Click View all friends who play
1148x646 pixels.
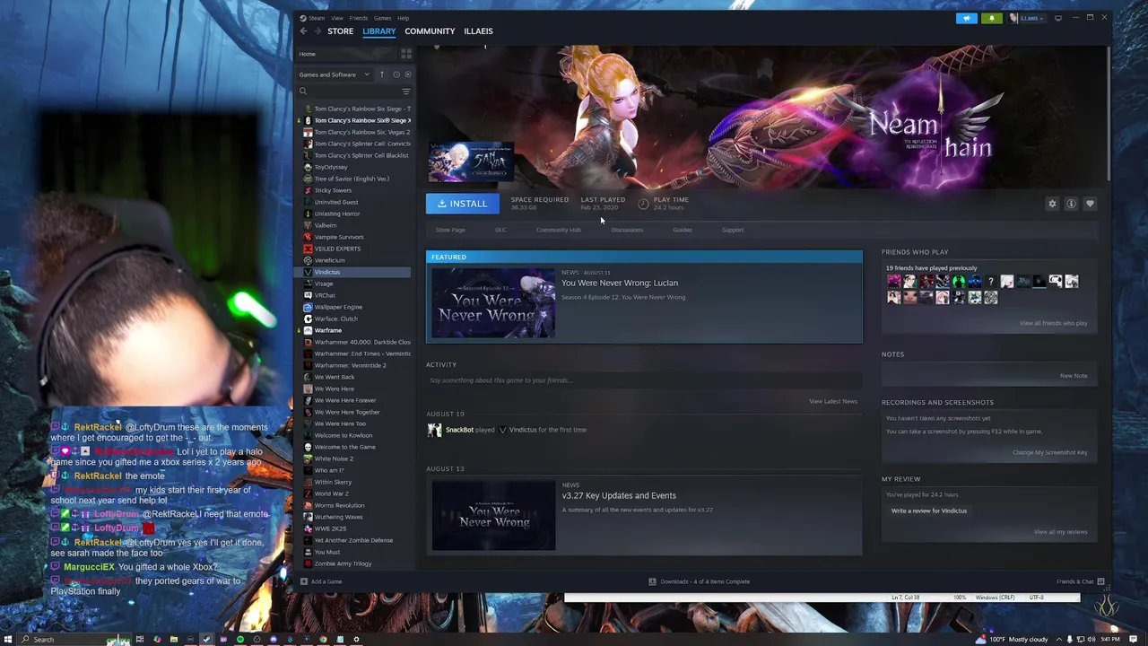(x=1053, y=323)
